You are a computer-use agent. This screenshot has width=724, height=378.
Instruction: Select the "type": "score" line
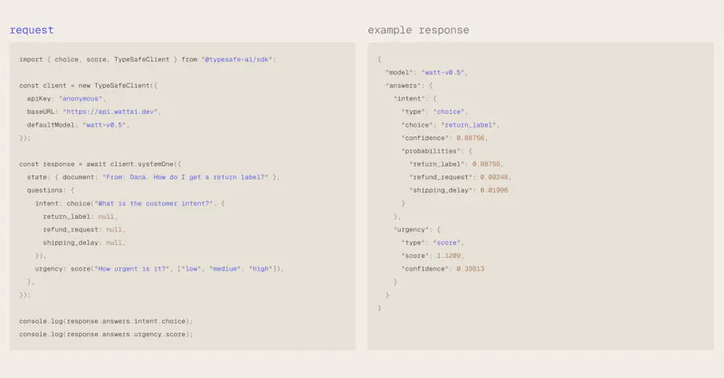pos(433,242)
